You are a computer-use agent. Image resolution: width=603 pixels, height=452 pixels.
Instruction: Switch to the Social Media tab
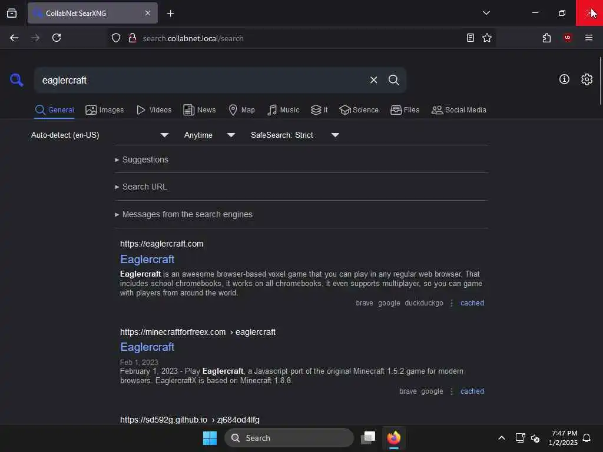(459, 110)
